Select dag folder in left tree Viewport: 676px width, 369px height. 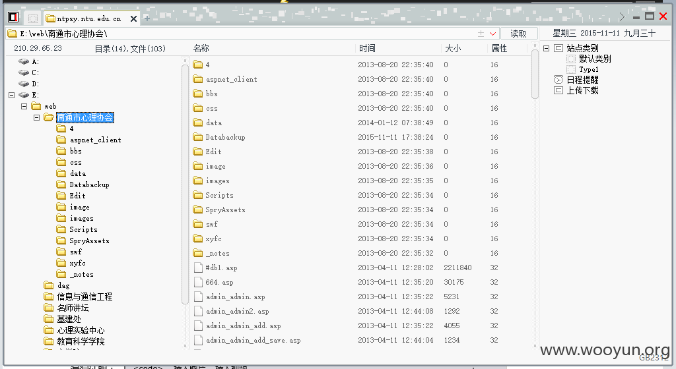coord(63,285)
